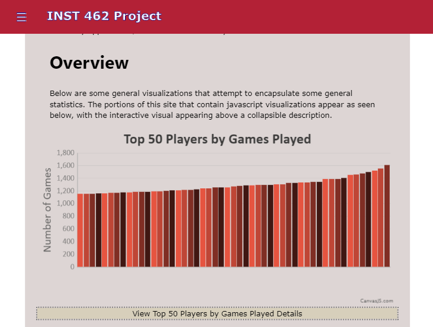Click the 1,600 y-axis label
This screenshot has width=433, height=327.
65,165
